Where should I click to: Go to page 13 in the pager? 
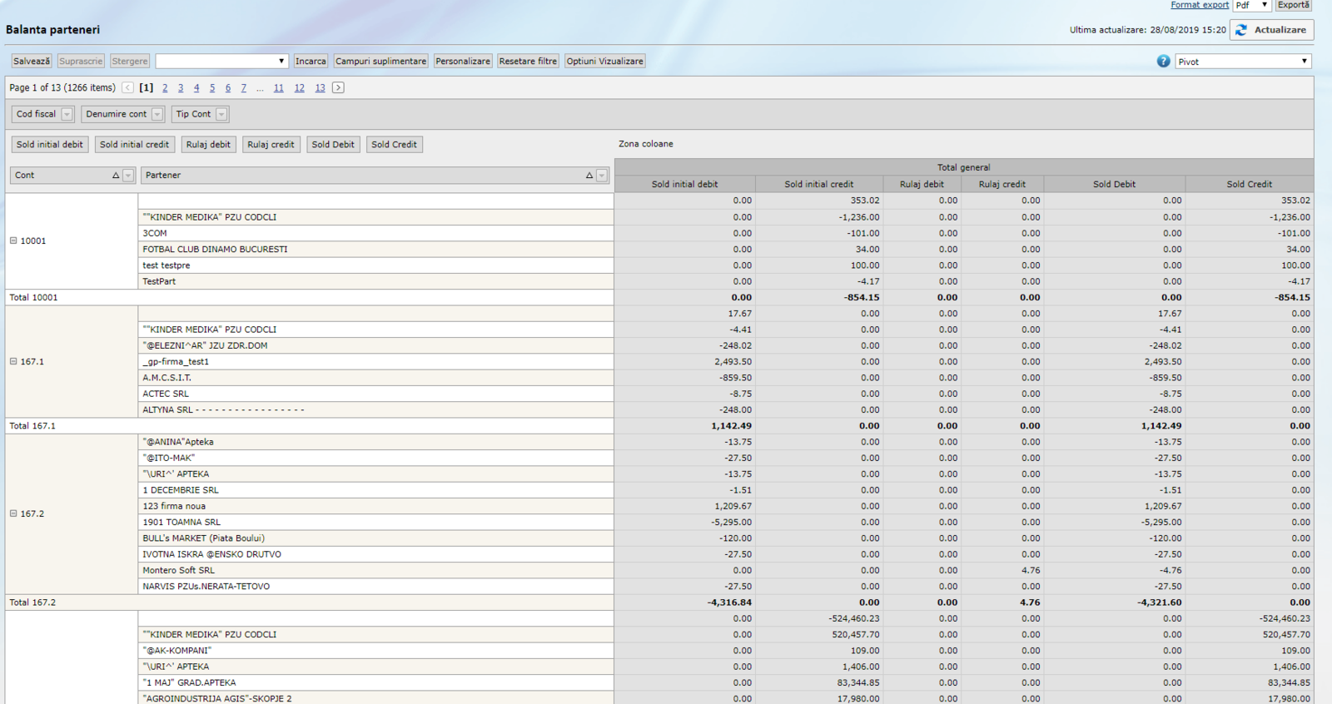[x=320, y=88]
